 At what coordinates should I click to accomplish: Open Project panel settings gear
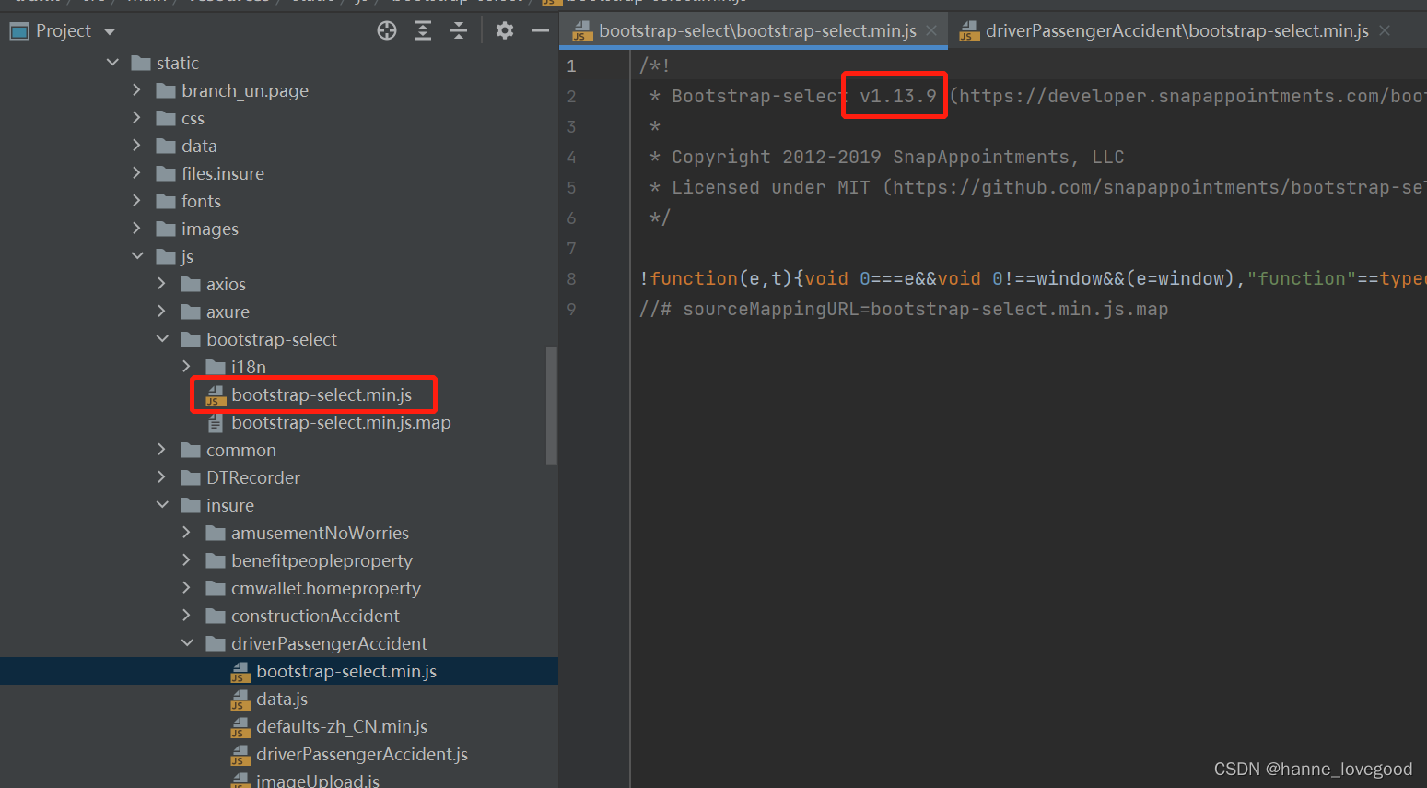(504, 31)
